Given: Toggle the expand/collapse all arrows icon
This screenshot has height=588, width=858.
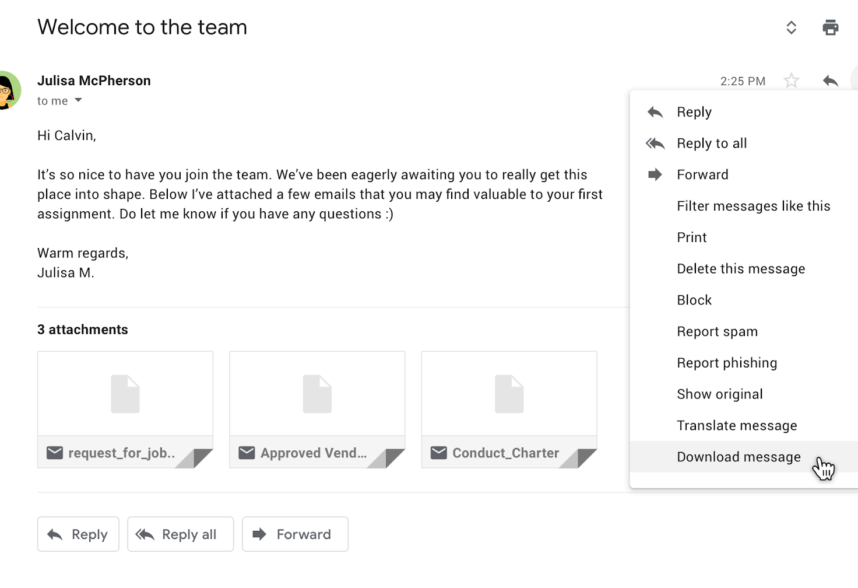Looking at the screenshot, I should tap(791, 27).
